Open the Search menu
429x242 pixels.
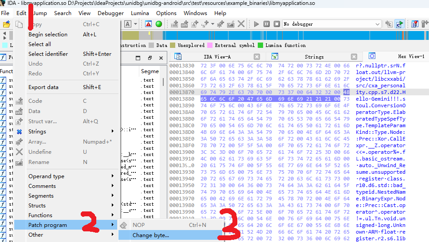coord(63,13)
